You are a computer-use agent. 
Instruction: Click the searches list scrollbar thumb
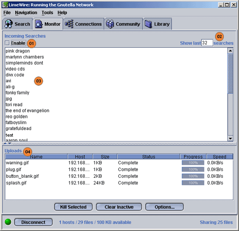click(230, 74)
